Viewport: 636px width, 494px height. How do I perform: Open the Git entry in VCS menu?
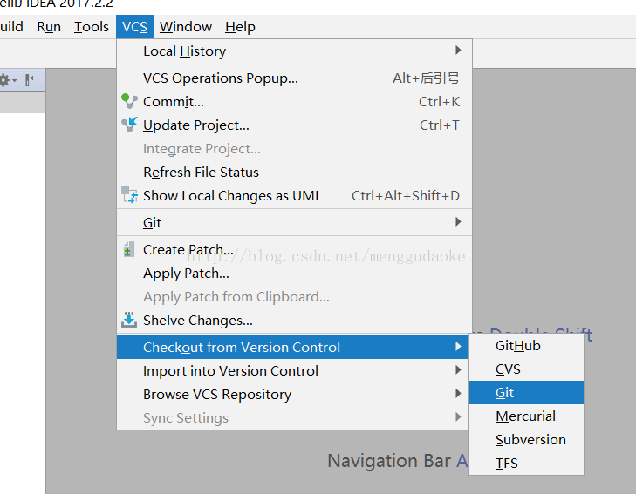tap(295, 222)
